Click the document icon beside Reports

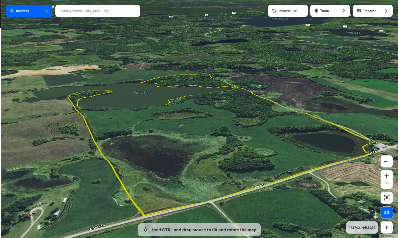click(359, 11)
